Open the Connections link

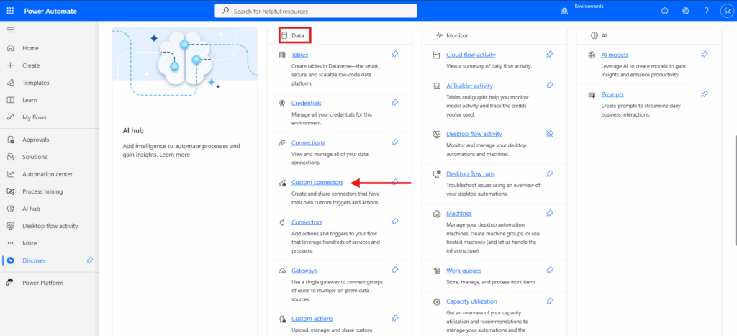click(x=308, y=143)
